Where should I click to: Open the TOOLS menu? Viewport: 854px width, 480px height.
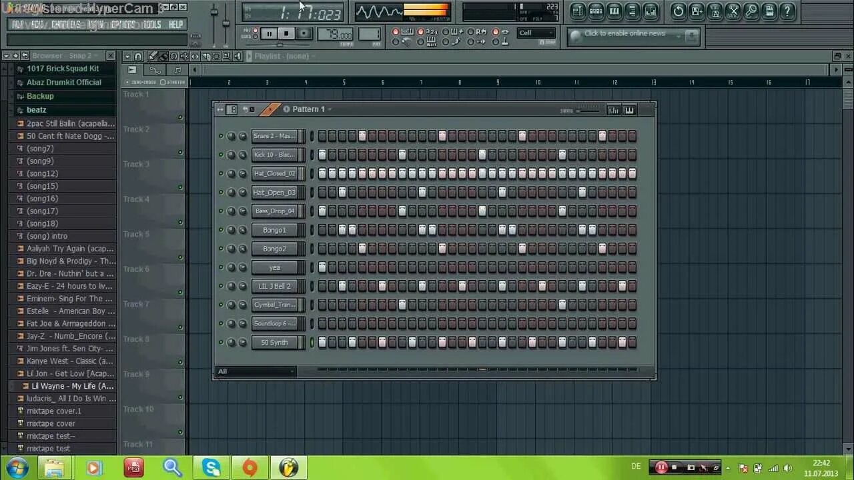pos(152,25)
